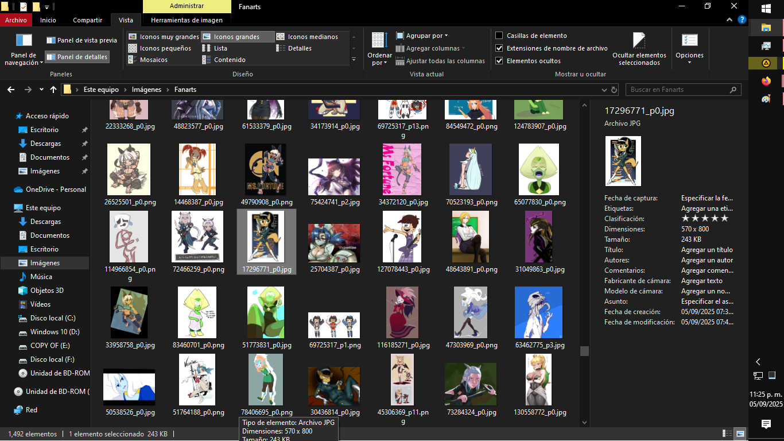Refresh the Fanarts folder view
The width and height of the screenshot is (784, 441).
coord(614,90)
